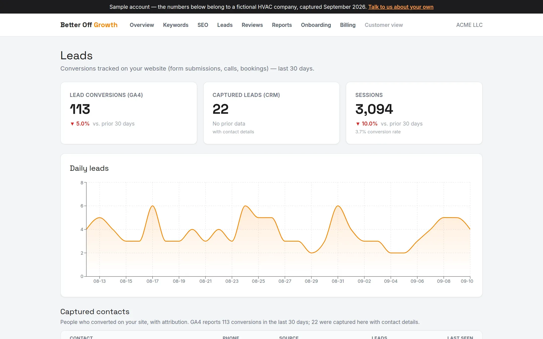Go to the Billing page

pos(348,25)
